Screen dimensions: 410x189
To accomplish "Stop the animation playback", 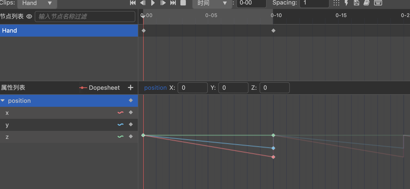I will point(183,3).
